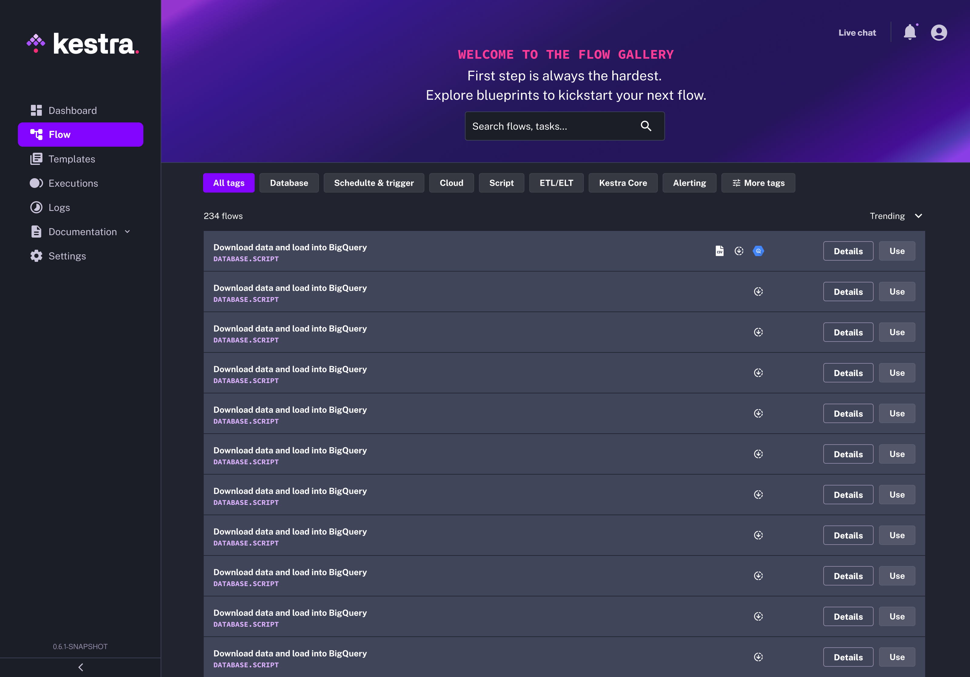Open Executions from the sidebar

pyautogui.click(x=74, y=183)
